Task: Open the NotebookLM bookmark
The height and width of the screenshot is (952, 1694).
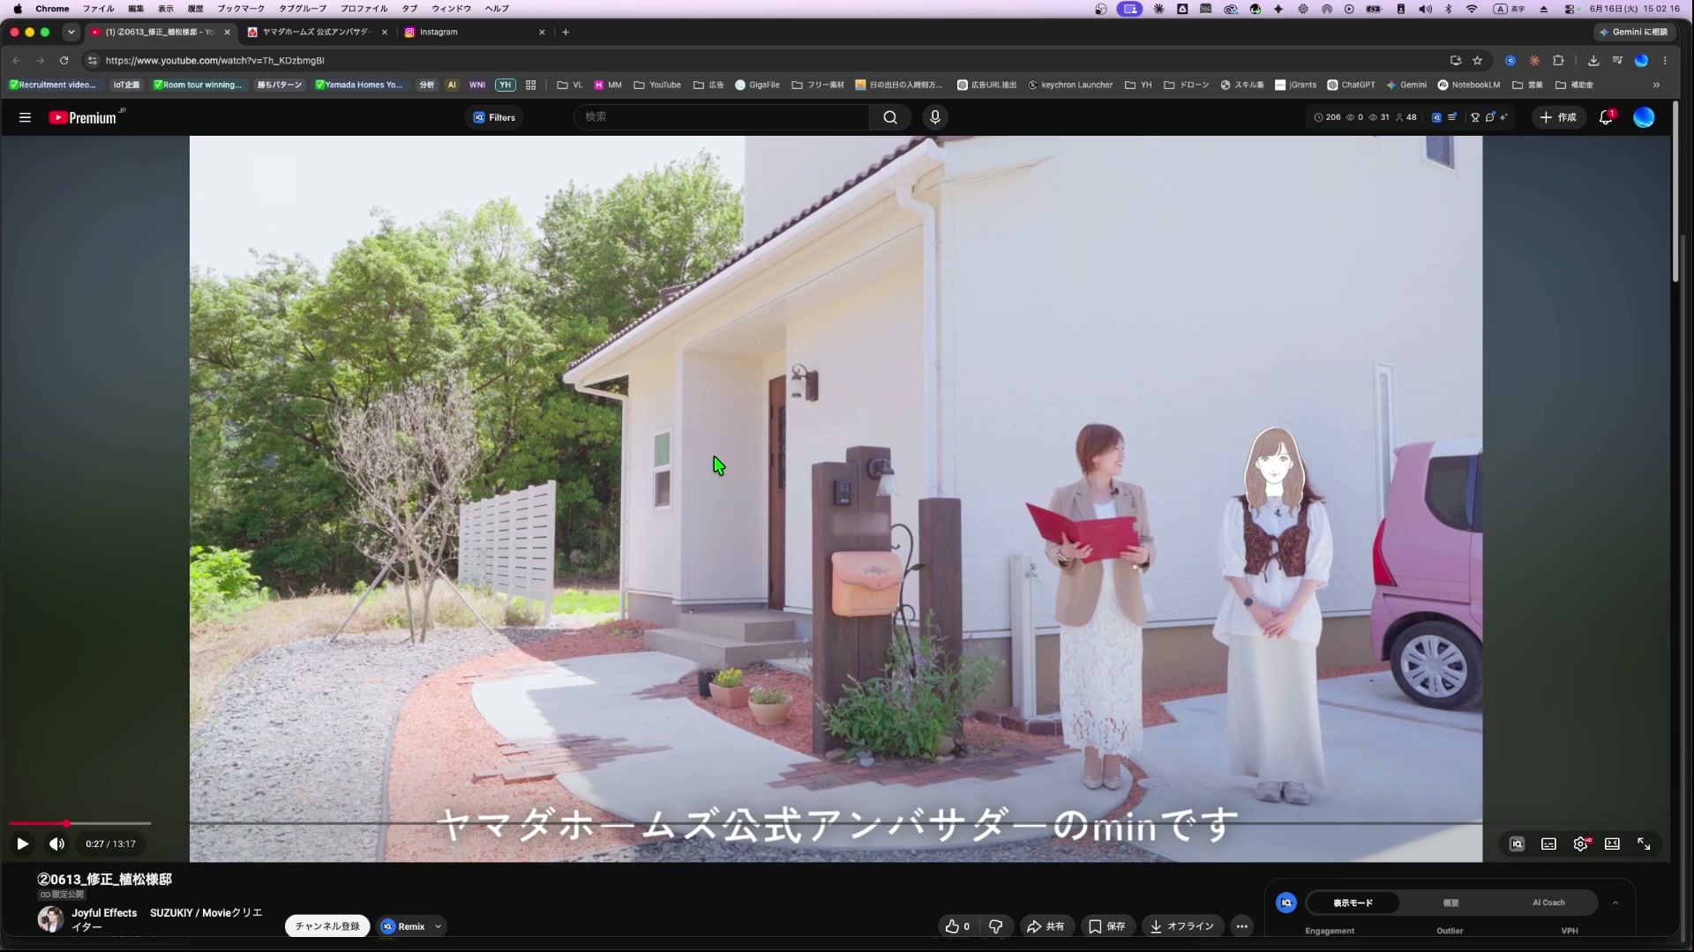Action: pyautogui.click(x=1468, y=85)
